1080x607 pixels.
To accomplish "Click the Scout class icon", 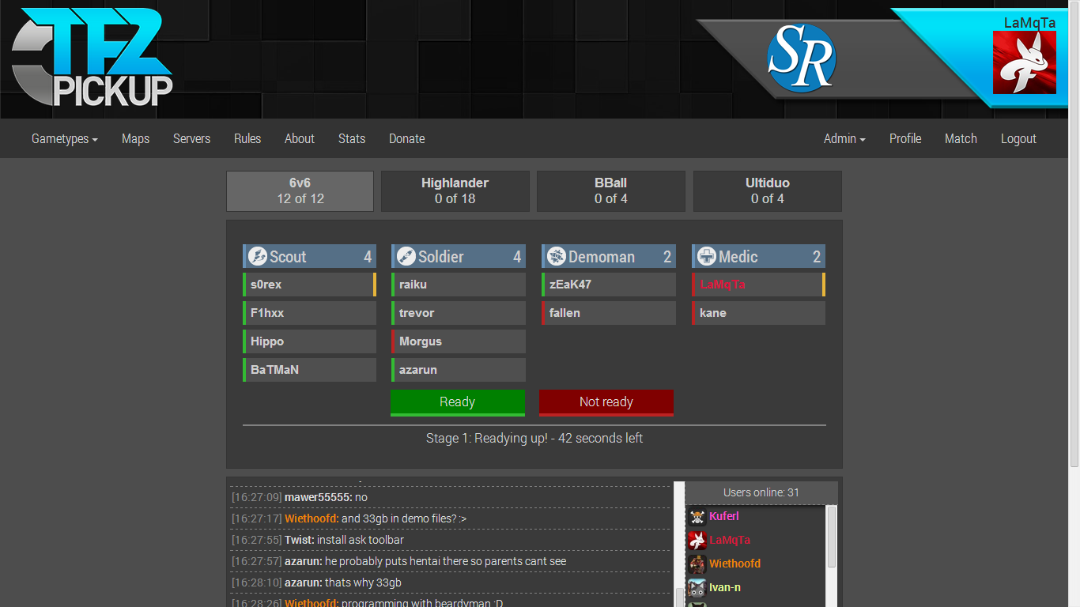I will (258, 256).
